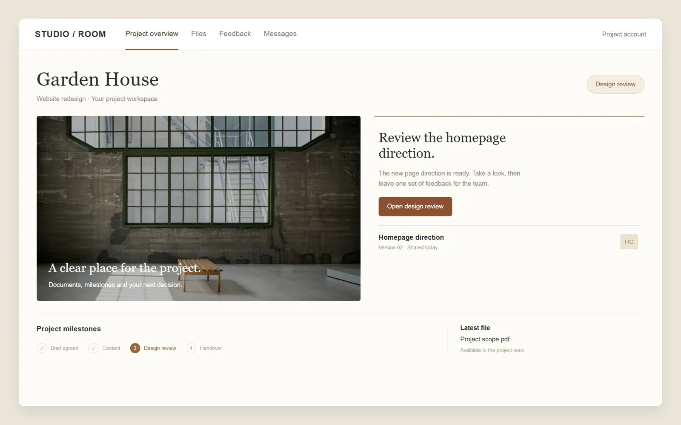
Task: Go to the Feedback tab
Action: pos(235,34)
